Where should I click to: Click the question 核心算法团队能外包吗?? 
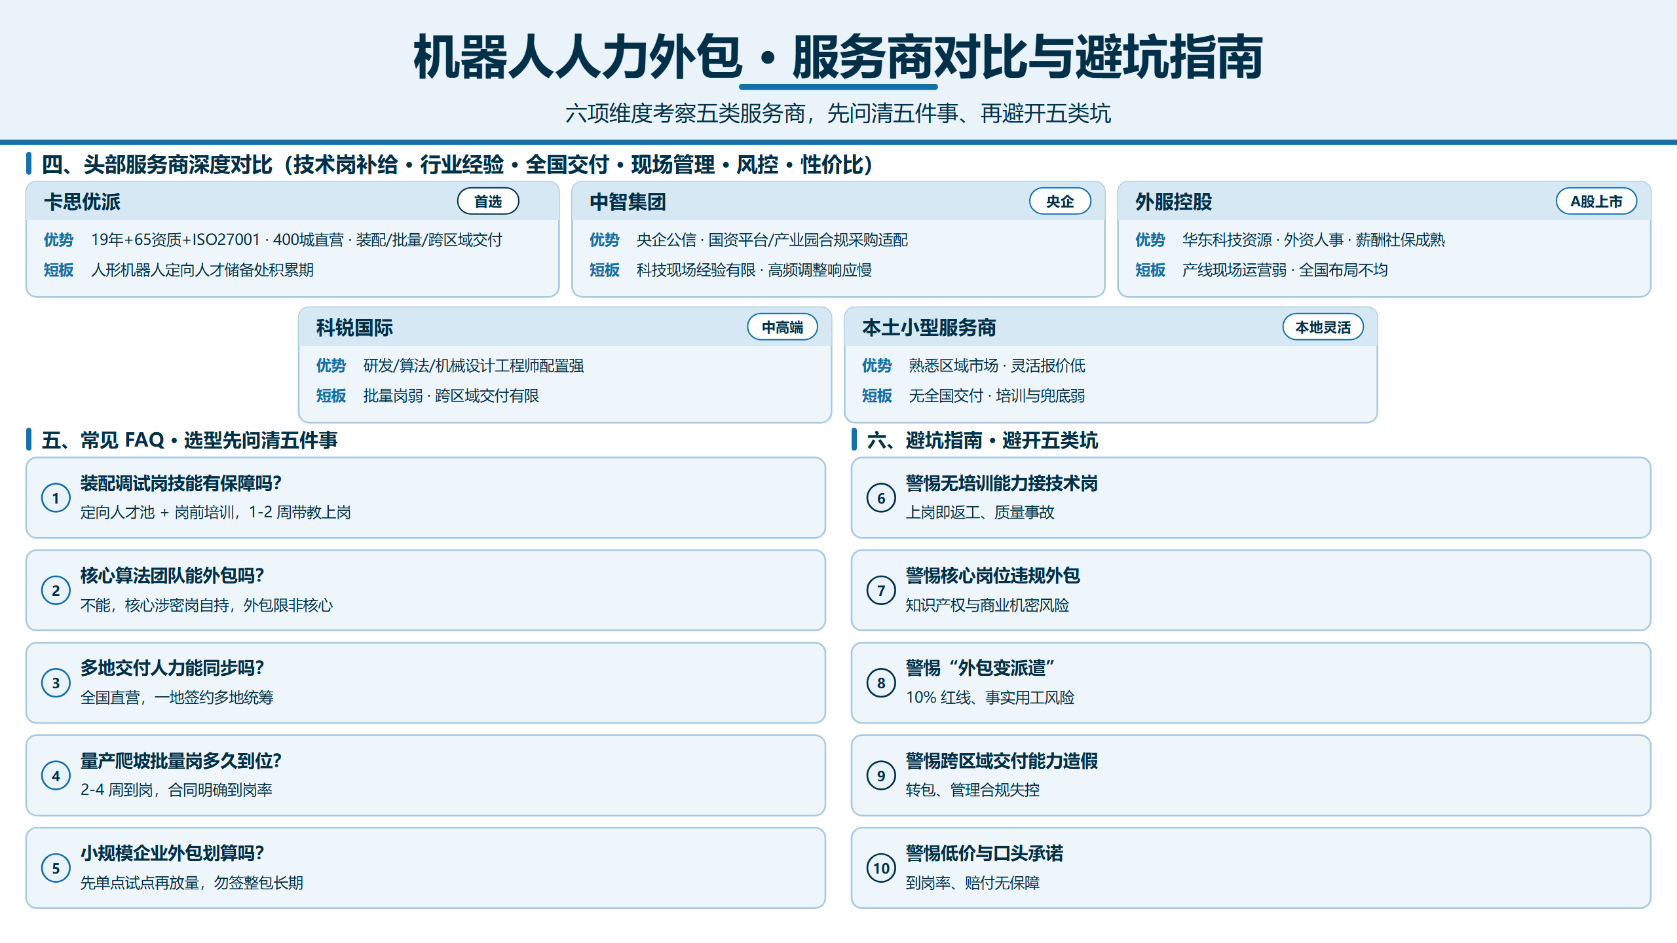172,576
